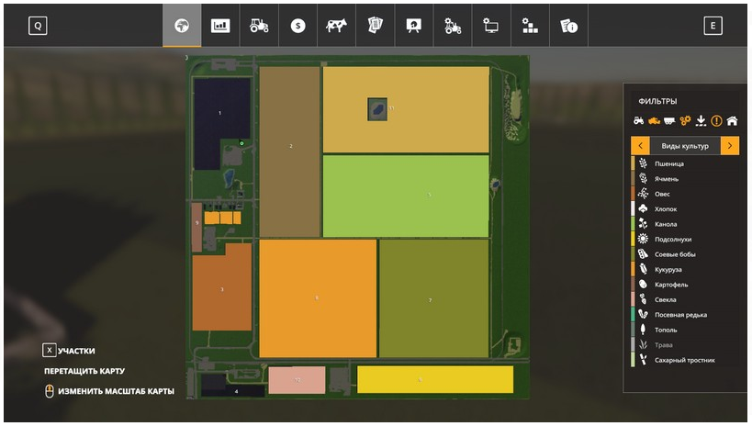Select large orange field 6 on map

[318, 298]
